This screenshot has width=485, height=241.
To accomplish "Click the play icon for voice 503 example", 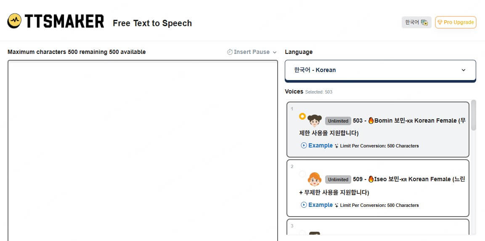I will tap(304, 145).
